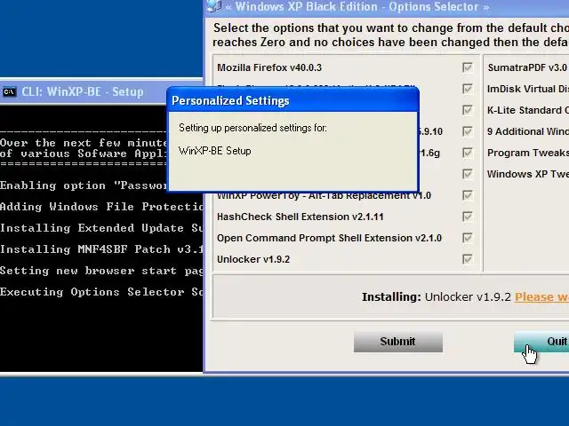The width and height of the screenshot is (569, 426).
Task: Click the Executing Options Selector line in CLI
Action: [x=101, y=292]
